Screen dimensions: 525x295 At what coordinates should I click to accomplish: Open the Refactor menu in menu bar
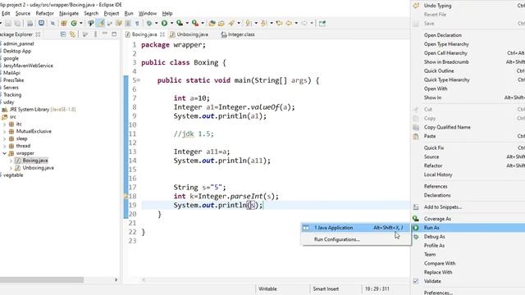[x=44, y=13]
